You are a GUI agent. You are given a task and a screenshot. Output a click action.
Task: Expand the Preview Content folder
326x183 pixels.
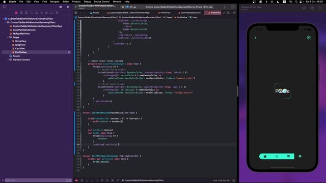point(8,60)
